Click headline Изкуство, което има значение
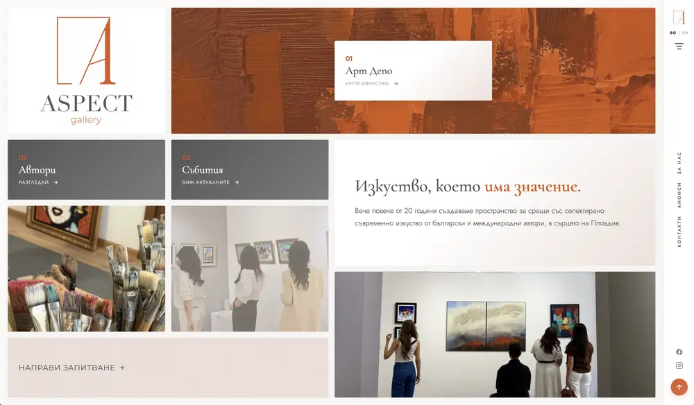The height and width of the screenshot is (405, 694). click(468, 187)
